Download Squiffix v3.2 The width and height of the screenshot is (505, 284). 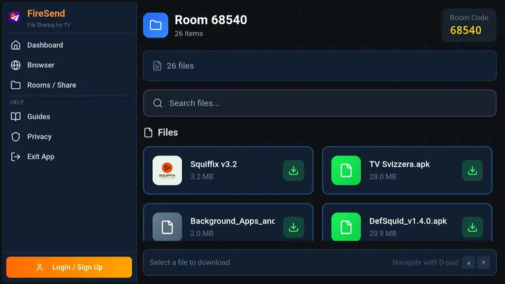pos(294,170)
